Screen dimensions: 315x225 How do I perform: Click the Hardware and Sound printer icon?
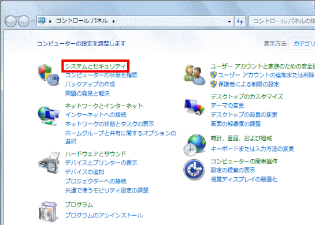(x=49, y=163)
